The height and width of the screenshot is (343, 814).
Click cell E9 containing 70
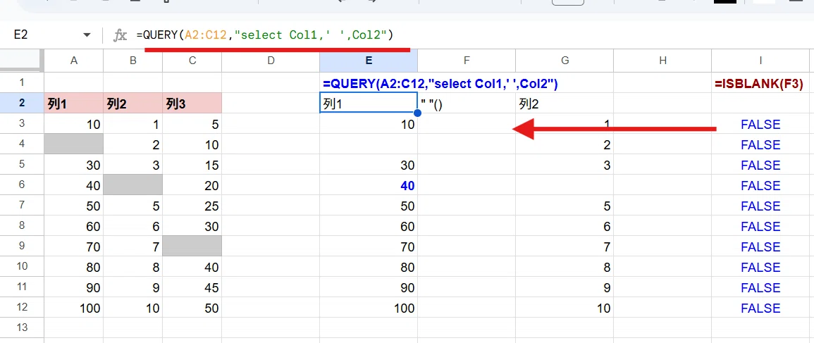coord(369,247)
